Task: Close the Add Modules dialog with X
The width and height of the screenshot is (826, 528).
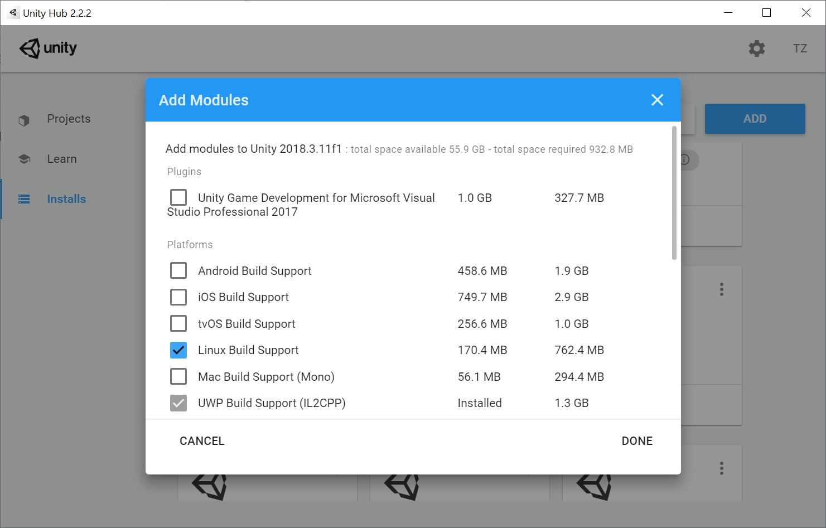Action: pyautogui.click(x=657, y=100)
